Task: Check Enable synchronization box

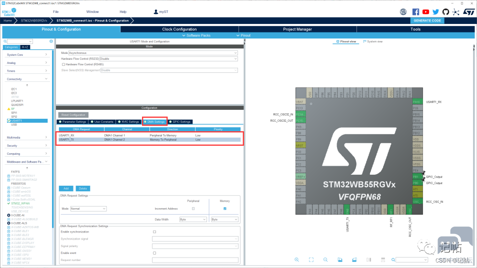Action: click(154, 232)
